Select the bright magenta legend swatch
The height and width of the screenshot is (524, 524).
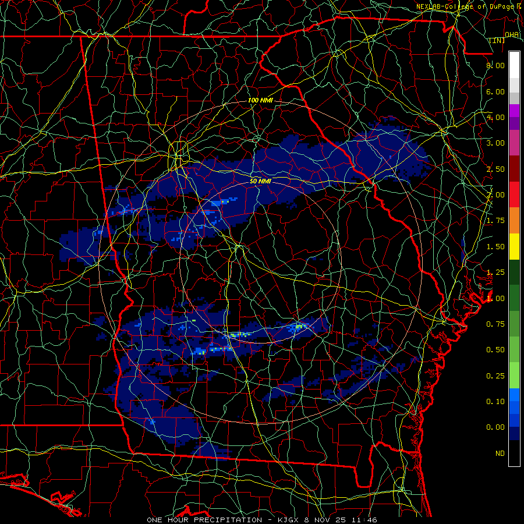click(x=514, y=111)
